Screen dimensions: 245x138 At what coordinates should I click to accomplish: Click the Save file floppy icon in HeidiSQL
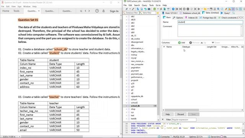point(211,9)
